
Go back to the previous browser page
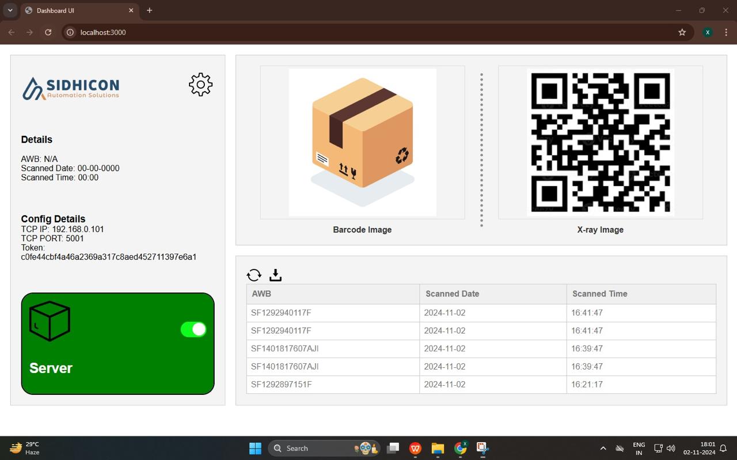pyautogui.click(x=12, y=32)
